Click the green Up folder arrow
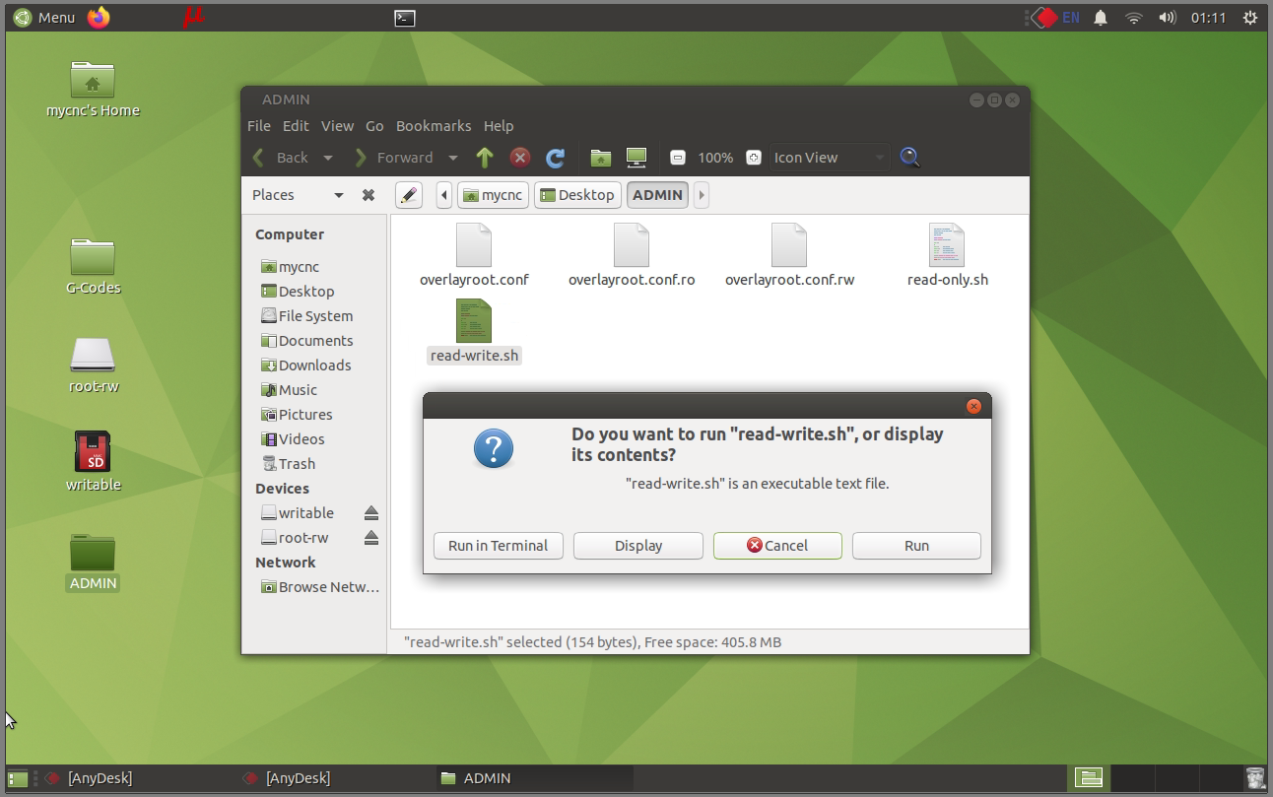 tap(484, 158)
